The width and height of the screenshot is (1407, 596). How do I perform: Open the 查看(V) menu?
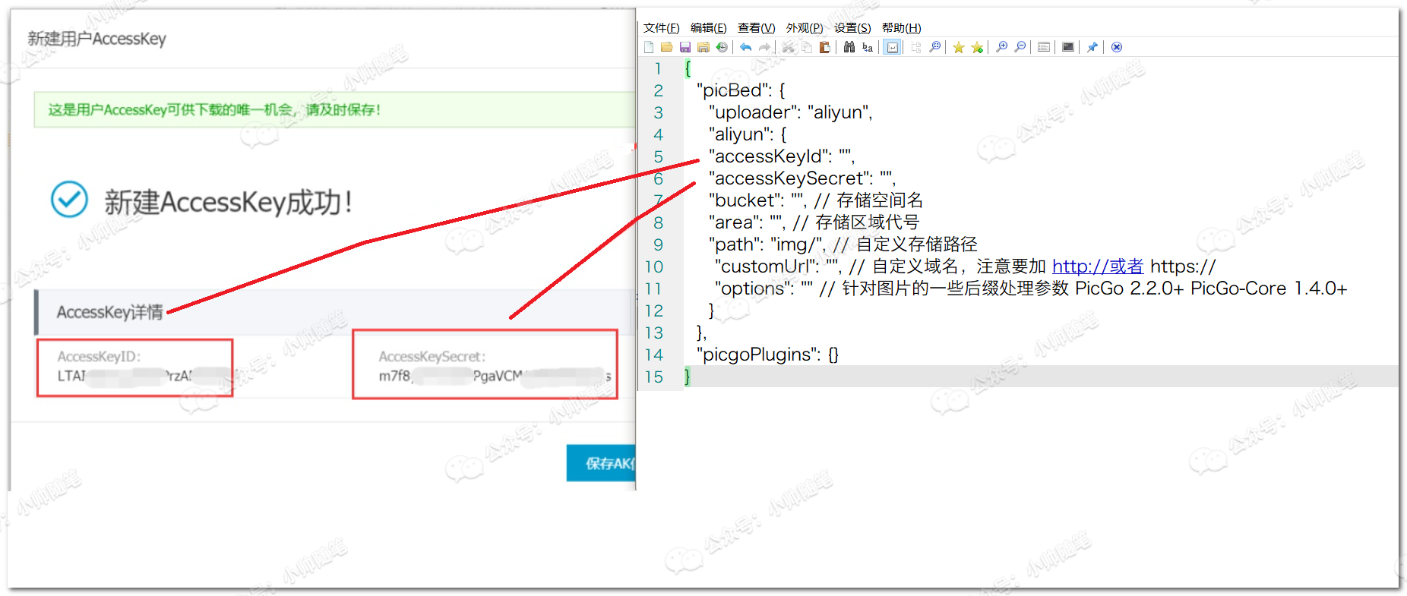point(756,28)
